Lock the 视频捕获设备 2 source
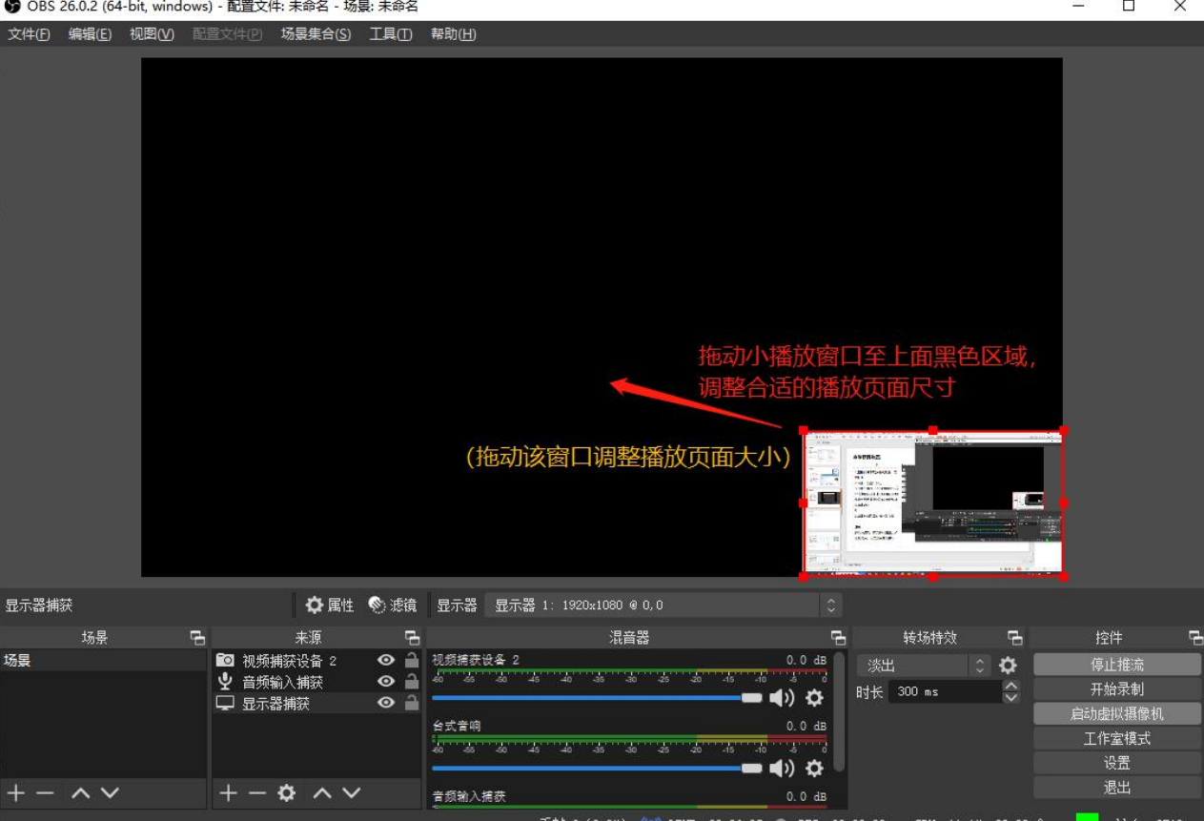Viewport: 1204px width, 821px height. point(412,660)
